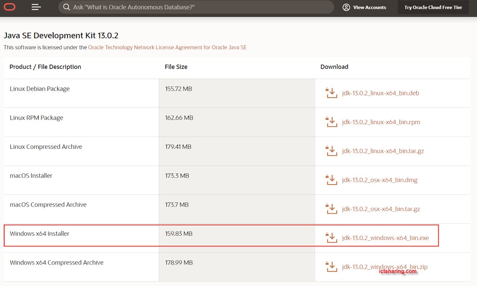The height and width of the screenshot is (286, 477).
Task: Click download icon for linux-x64_bin.rpm
Action: tap(331, 122)
